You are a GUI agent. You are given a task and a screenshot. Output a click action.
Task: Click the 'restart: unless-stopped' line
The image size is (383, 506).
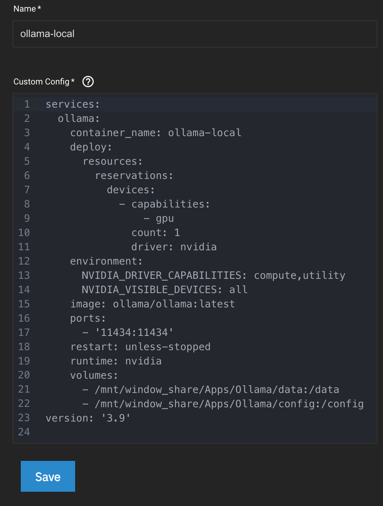point(140,347)
